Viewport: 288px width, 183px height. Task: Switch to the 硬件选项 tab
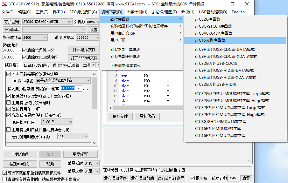point(12,65)
